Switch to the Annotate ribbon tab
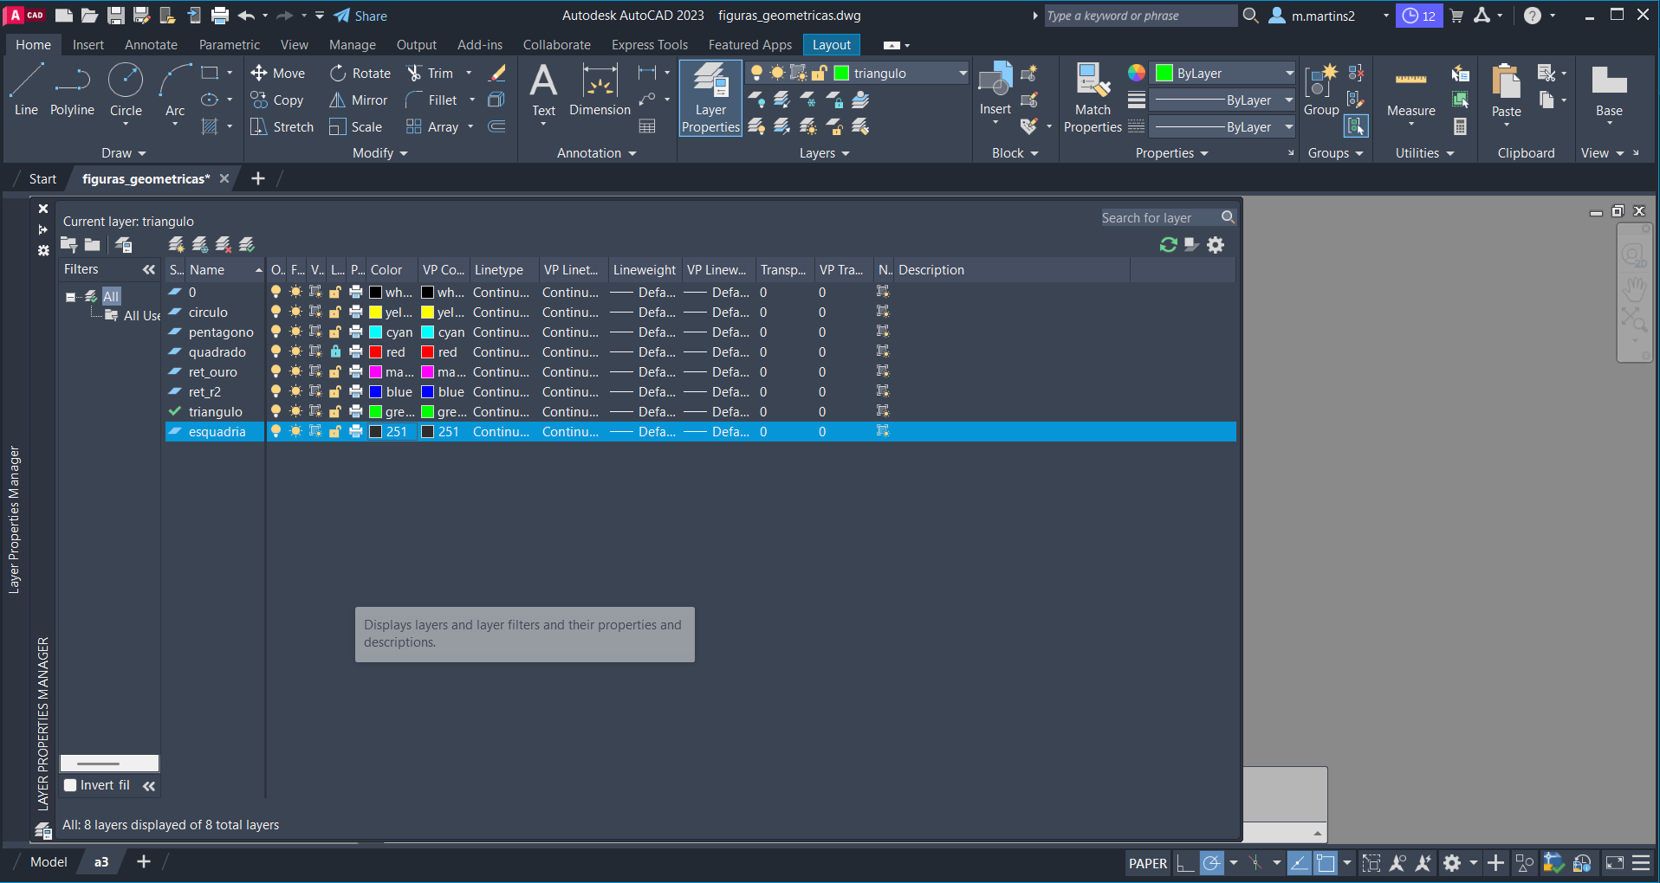The width and height of the screenshot is (1660, 883). coord(151,45)
